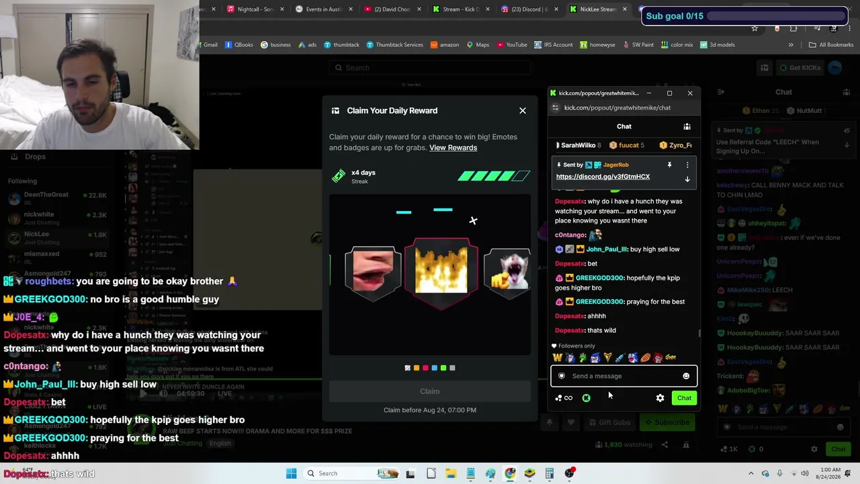This screenshot has height=484, width=860.
Task: Open the popout window site info icon
Action: pos(555,108)
